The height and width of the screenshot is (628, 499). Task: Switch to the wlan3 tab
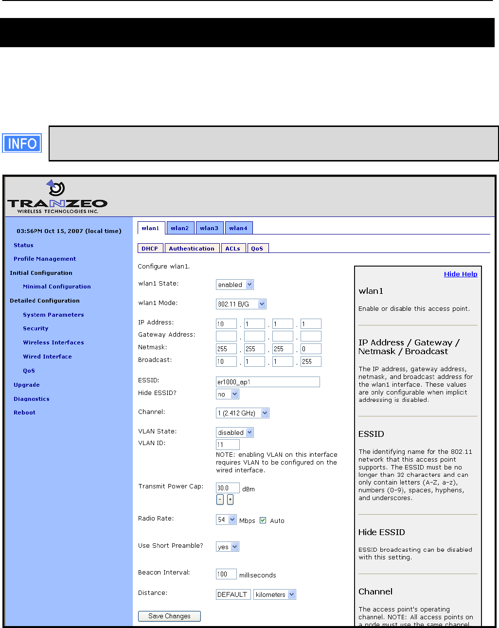209,228
